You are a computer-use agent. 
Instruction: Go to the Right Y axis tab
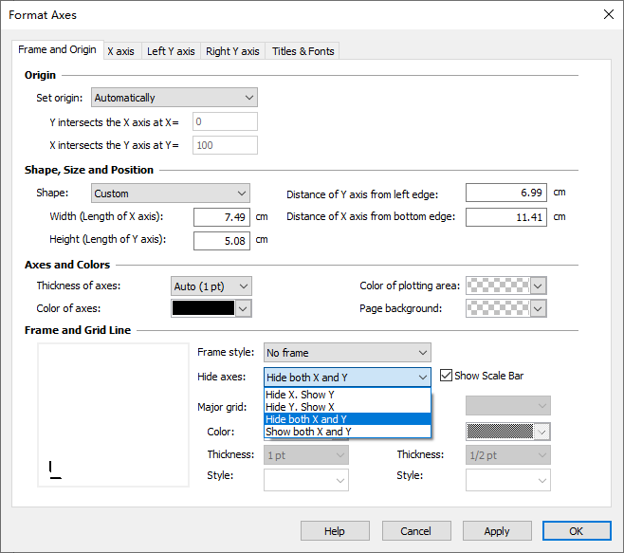232,51
